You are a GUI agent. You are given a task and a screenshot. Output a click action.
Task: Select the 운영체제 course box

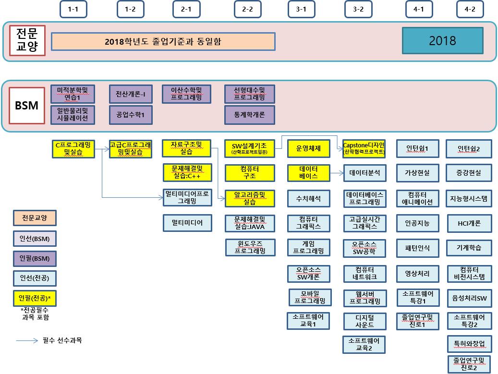point(309,149)
